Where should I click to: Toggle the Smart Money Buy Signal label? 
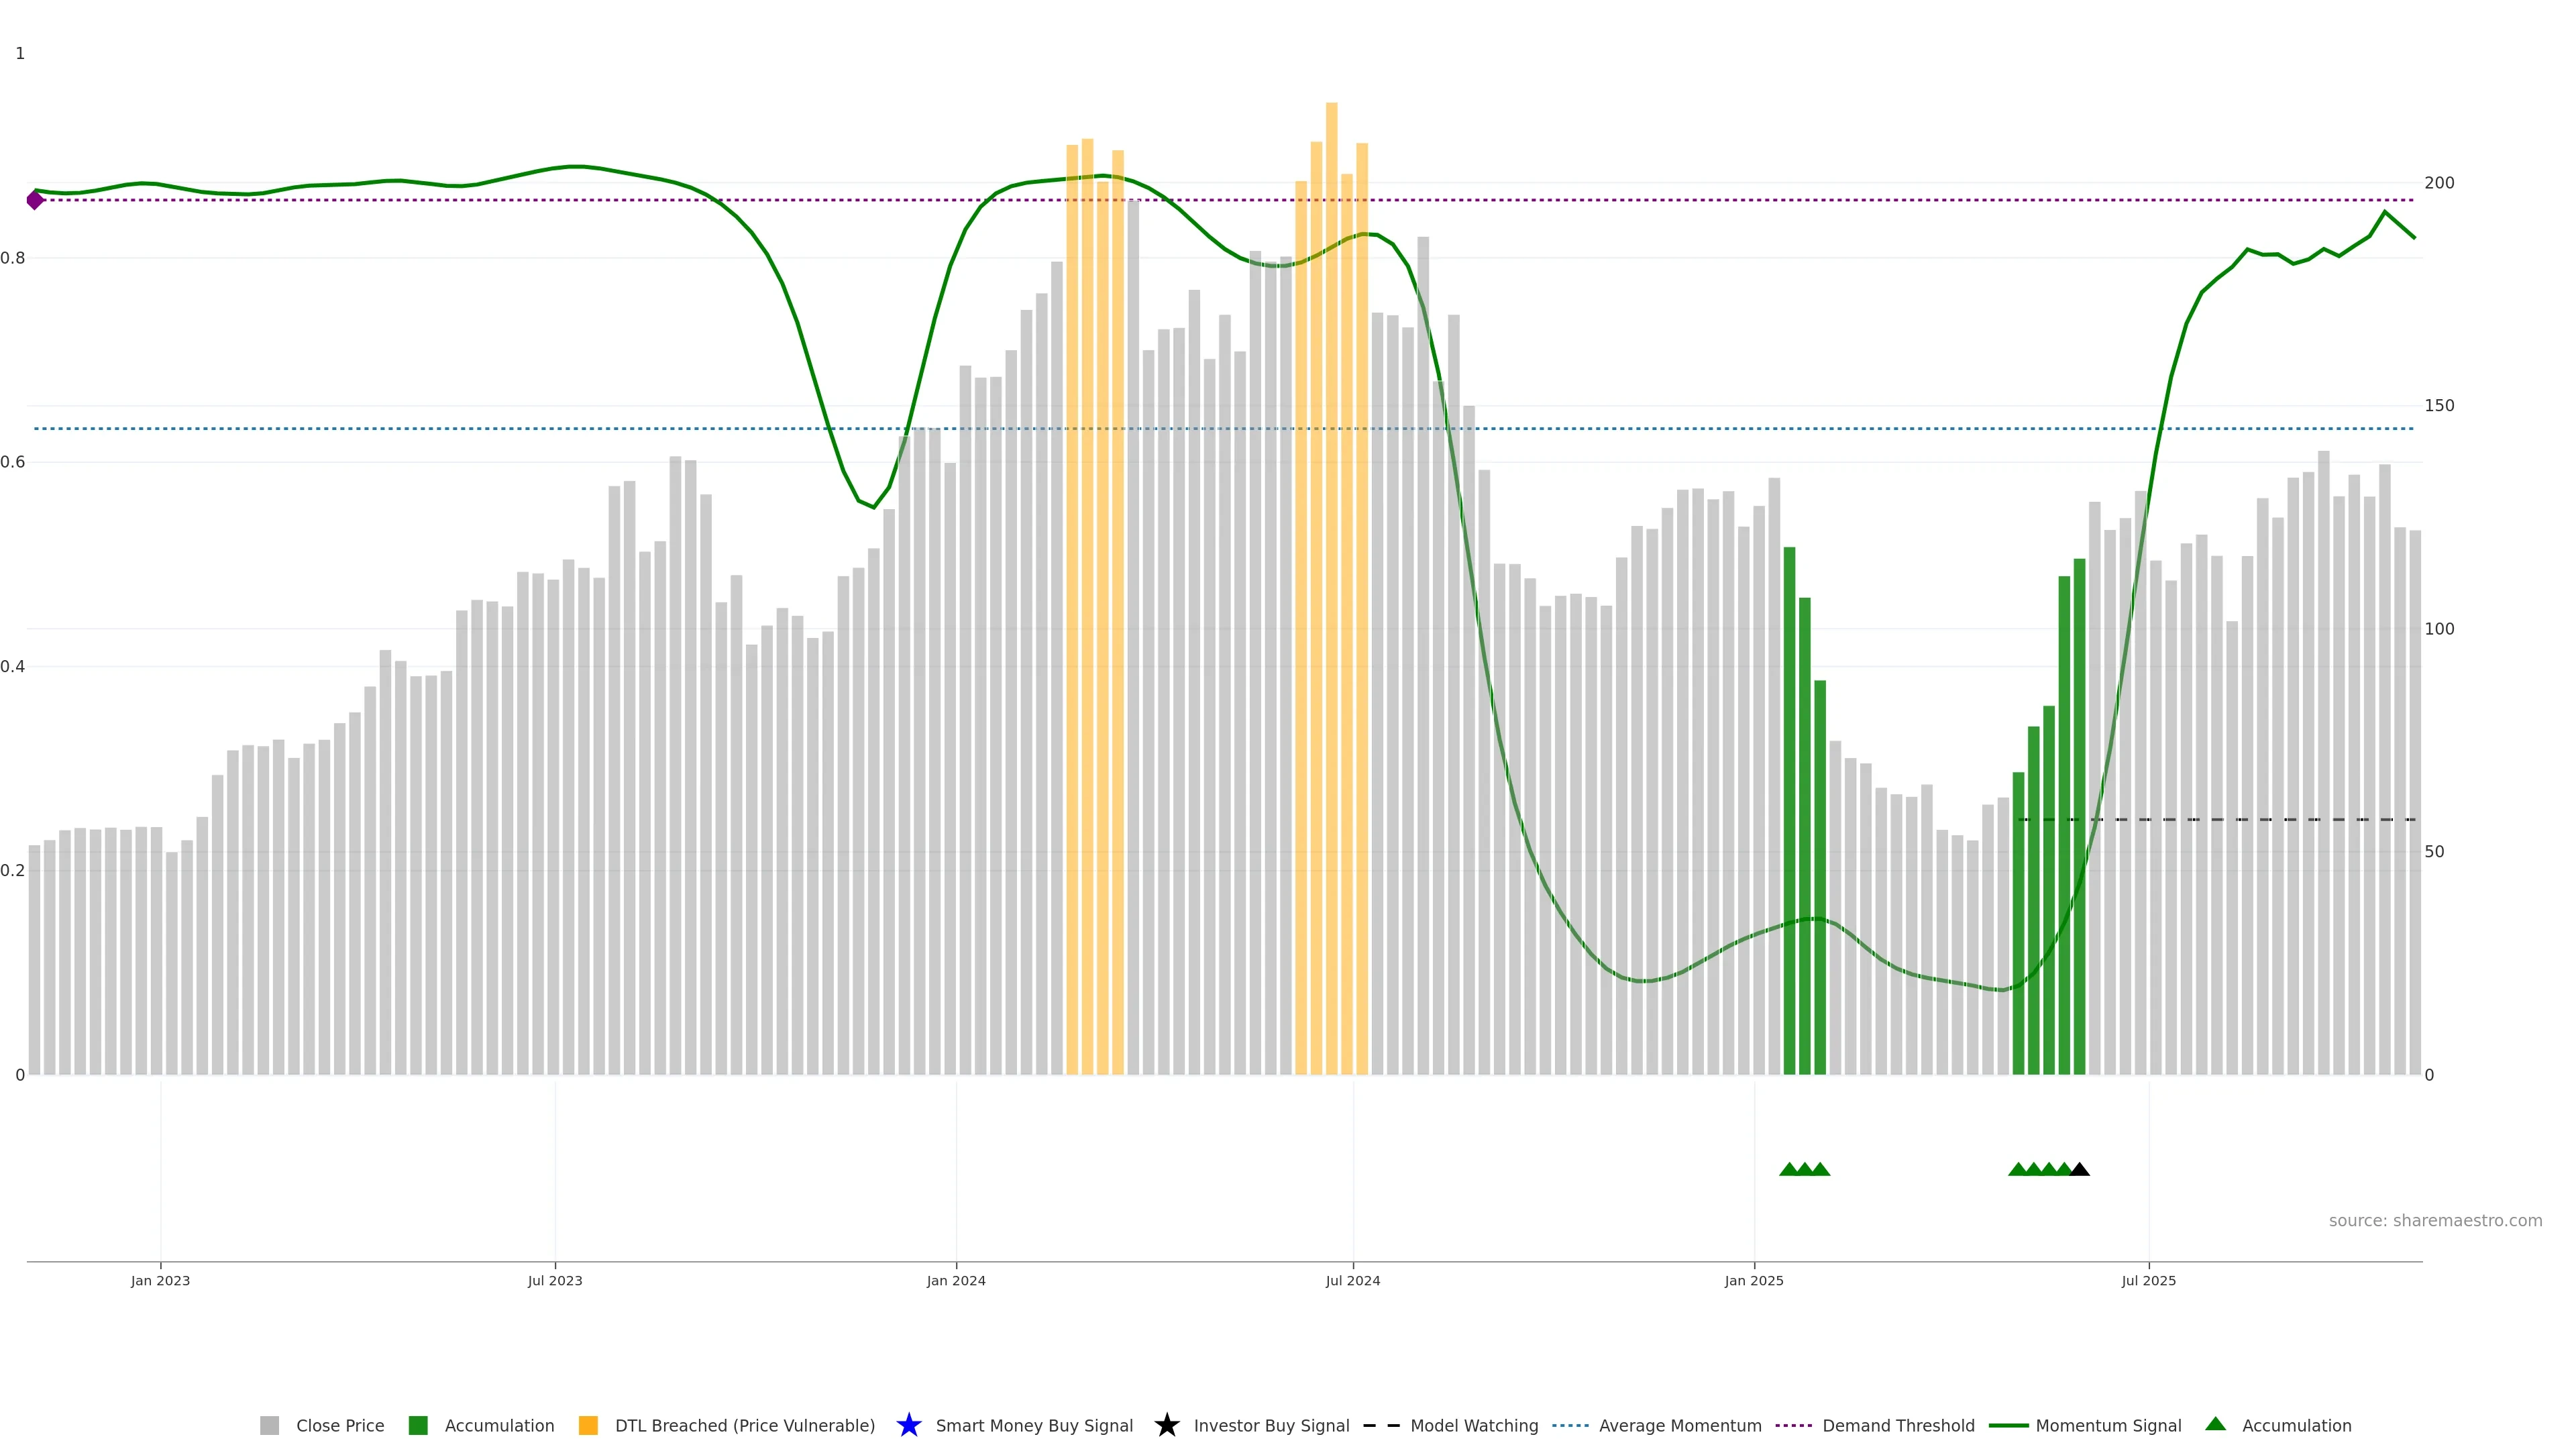(x=1034, y=1425)
